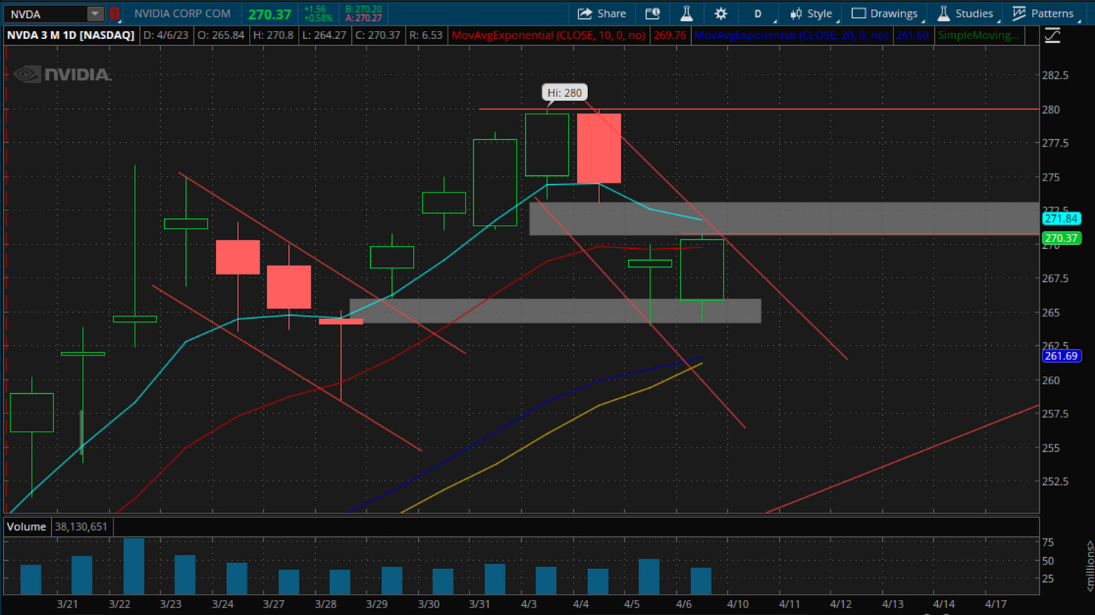Click the open value O: 265.84

[x=220, y=35]
